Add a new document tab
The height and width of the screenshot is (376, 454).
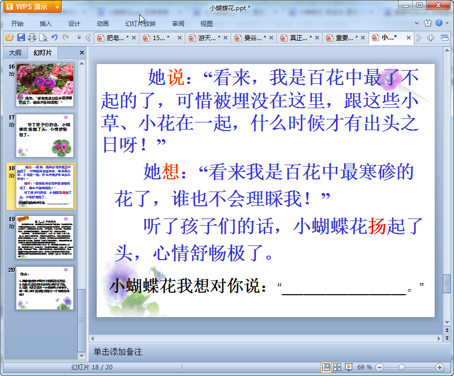click(x=431, y=38)
